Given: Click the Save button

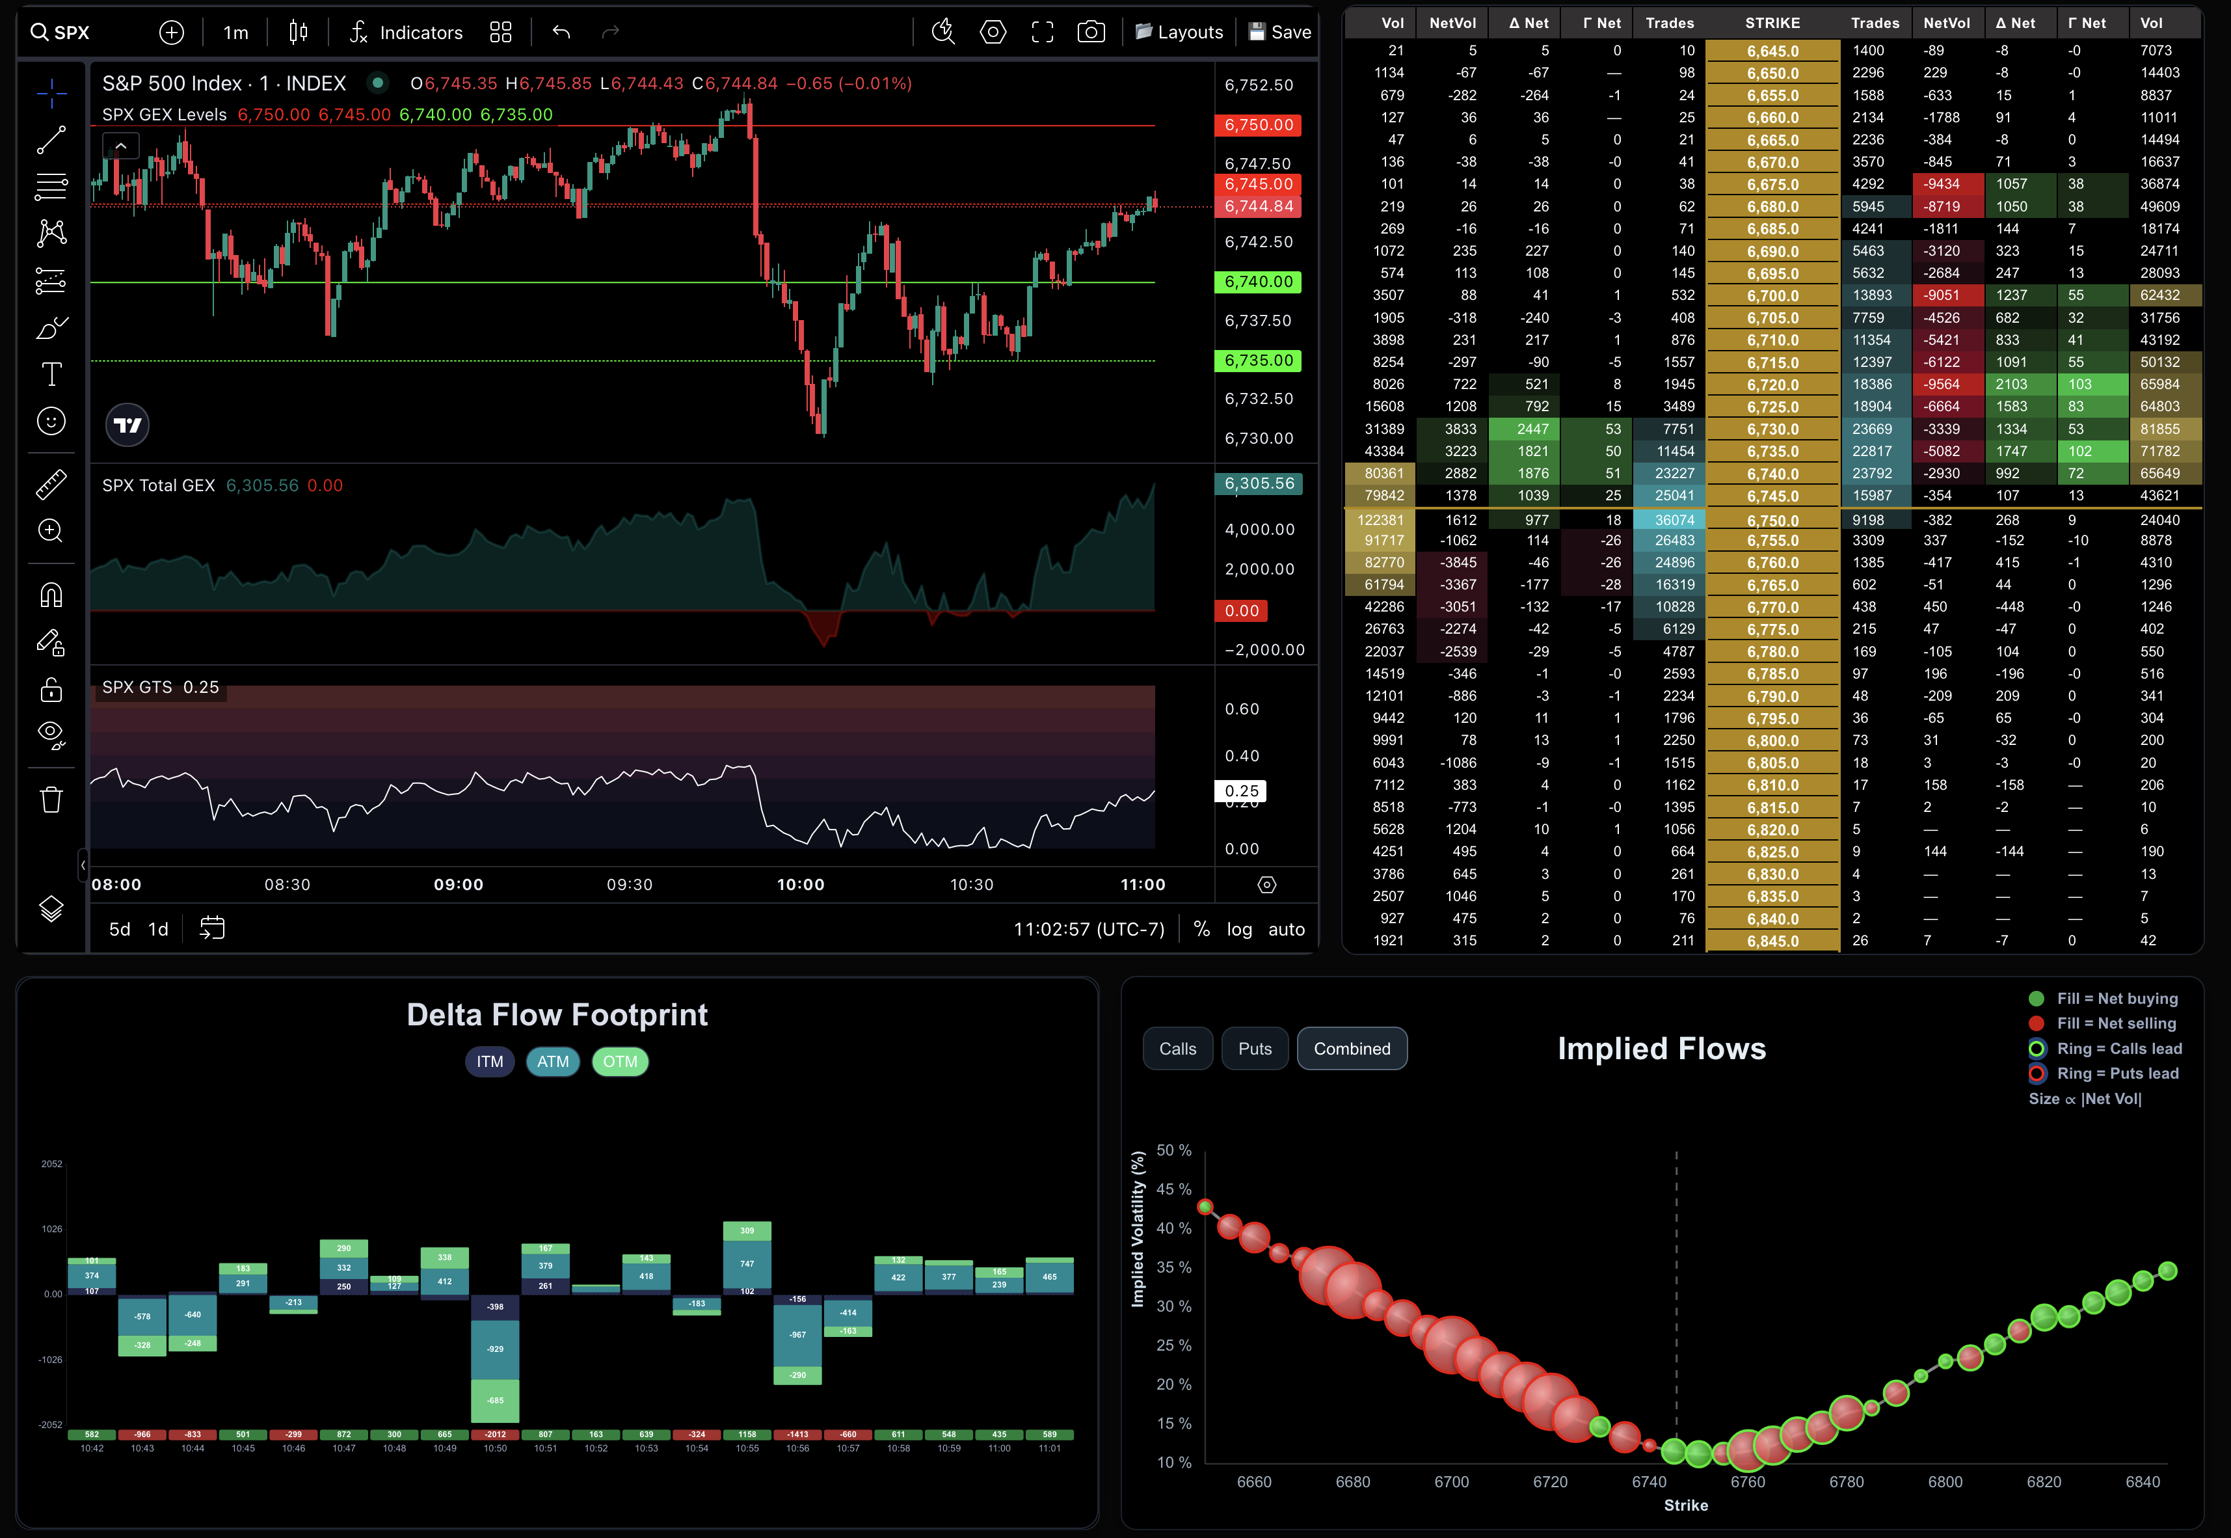Looking at the screenshot, I should tap(1280, 32).
